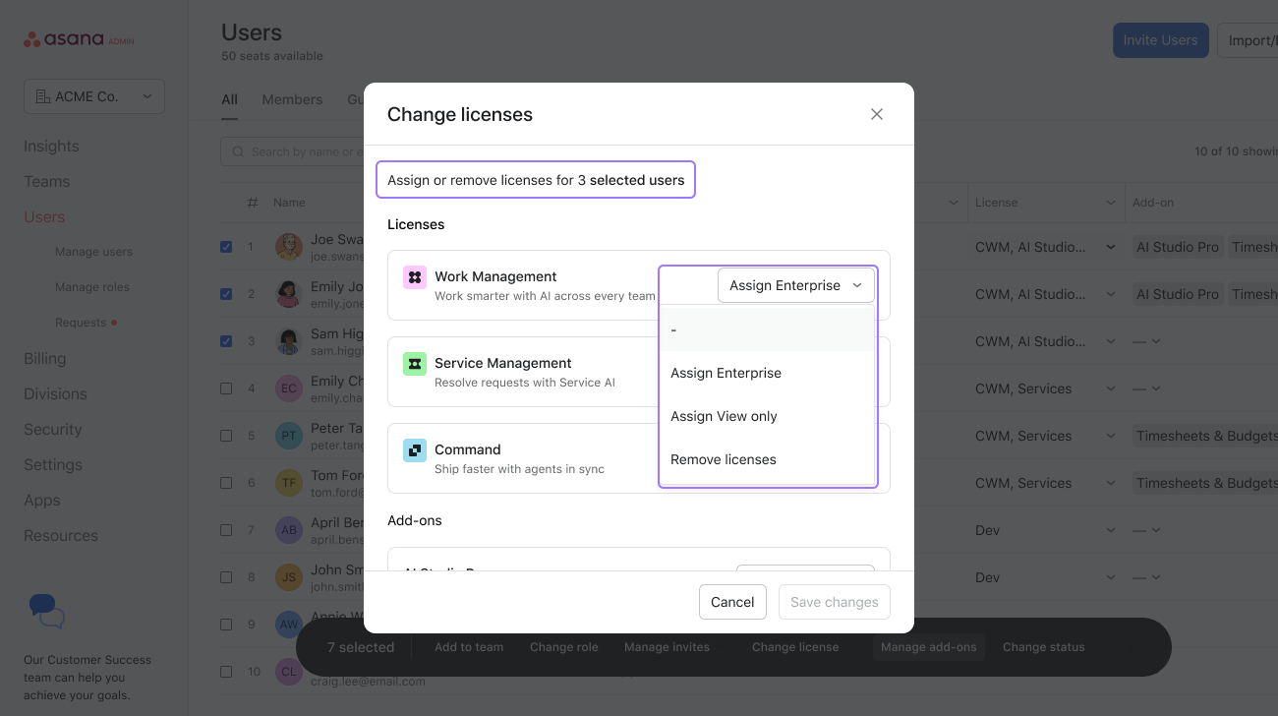Uncheck the checkbox for Joe in row 1
The width and height of the screenshot is (1278, 716).
pos(226,247)
